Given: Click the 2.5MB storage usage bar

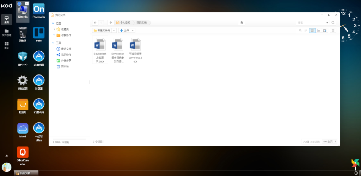Looking at the screenshot, I should click(69, 139).
